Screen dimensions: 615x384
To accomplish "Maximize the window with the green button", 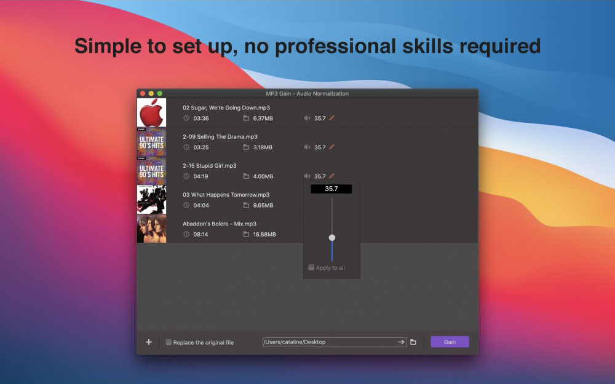I will (x=160, y=93).
